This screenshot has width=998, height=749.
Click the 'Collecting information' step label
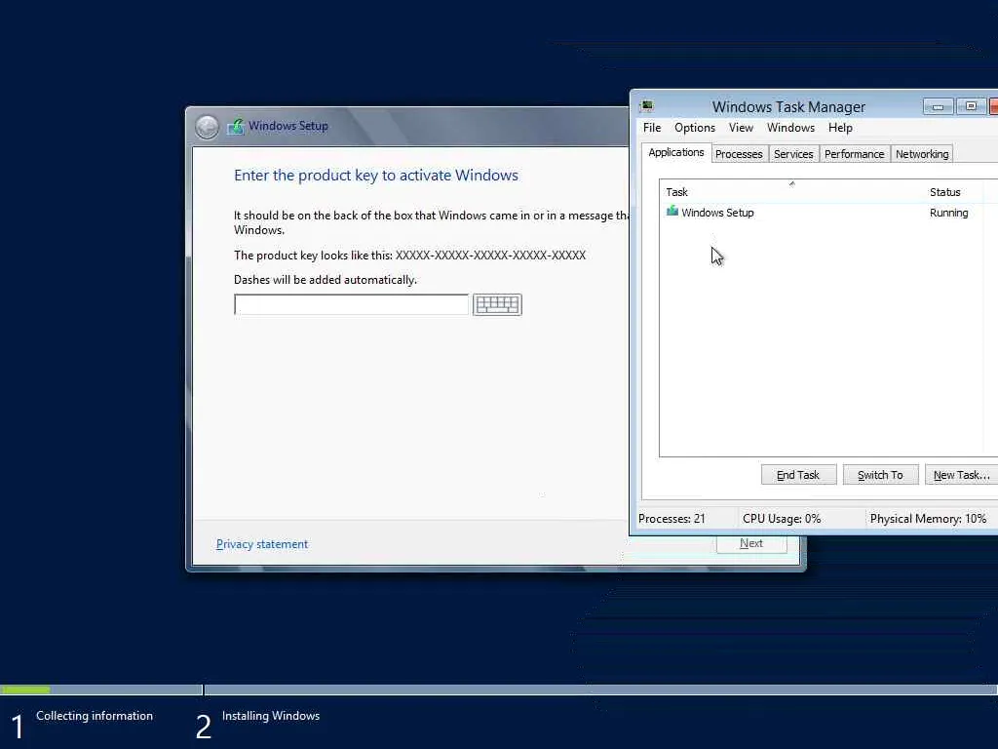coord(95,716)
